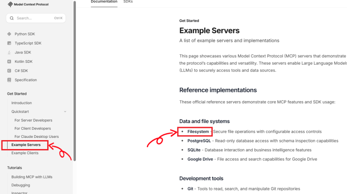Click the Tutorials sidebar section label
The height and width of the screenshot is (194, 347).
[x=14, y=168]
